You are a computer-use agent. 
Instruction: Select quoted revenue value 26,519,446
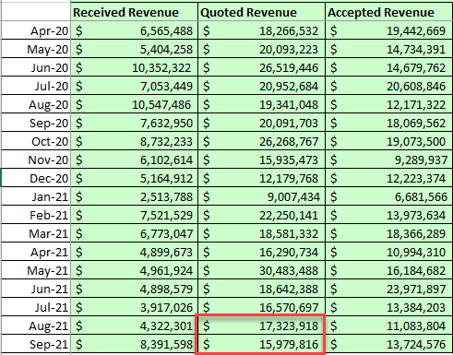[x=261, y=67]
